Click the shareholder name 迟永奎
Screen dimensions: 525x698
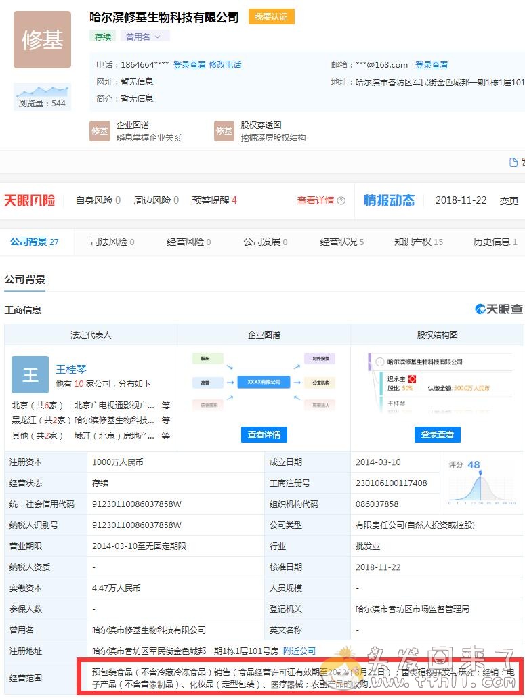396,379
